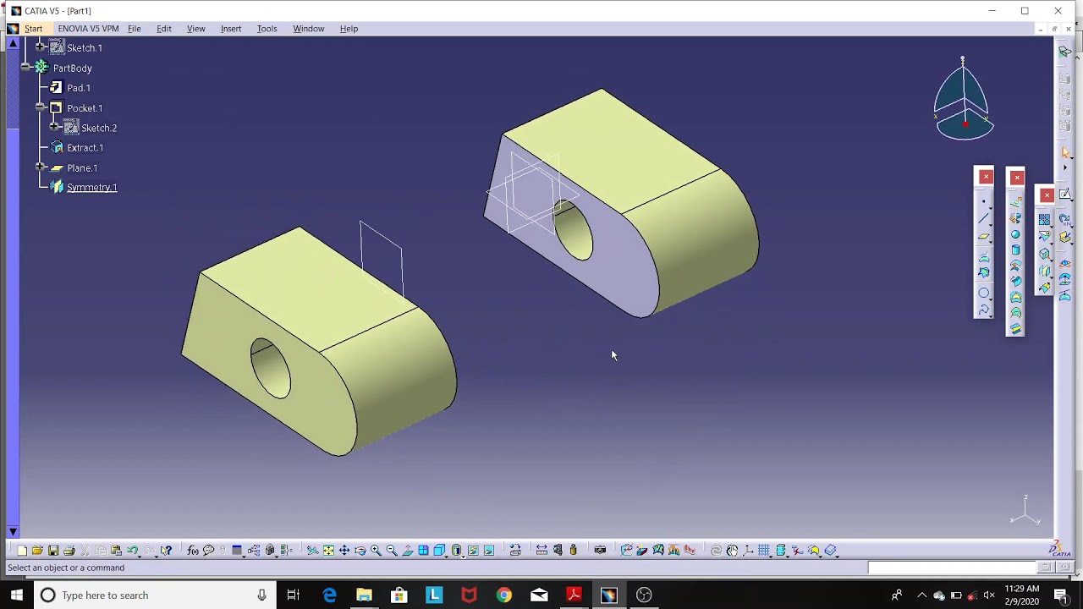Click the Windows search box
The width and height of the screenshot is (1083, 609).
click(153, 595)
